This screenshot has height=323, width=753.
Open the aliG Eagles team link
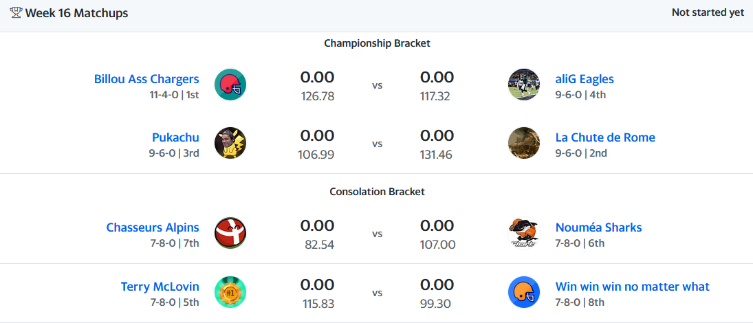point(585,79)
